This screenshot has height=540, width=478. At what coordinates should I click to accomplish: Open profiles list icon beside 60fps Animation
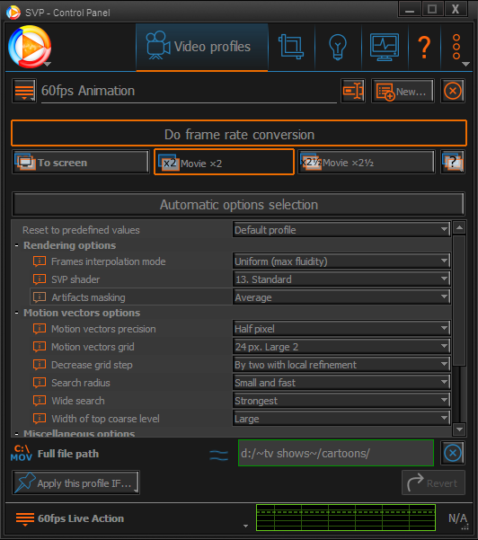[24, 91]
